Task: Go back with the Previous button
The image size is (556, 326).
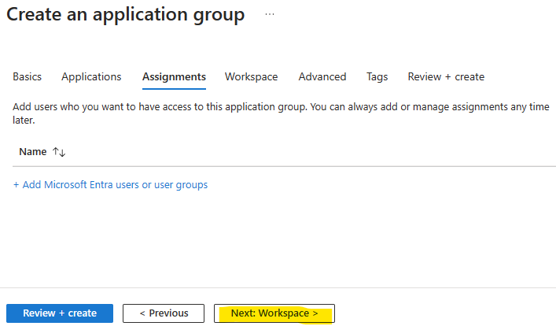Action: tap(164, 313)
